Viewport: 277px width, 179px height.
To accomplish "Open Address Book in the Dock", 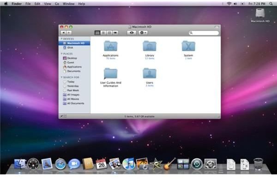I will pyautogui.click(x=88, y=164).
